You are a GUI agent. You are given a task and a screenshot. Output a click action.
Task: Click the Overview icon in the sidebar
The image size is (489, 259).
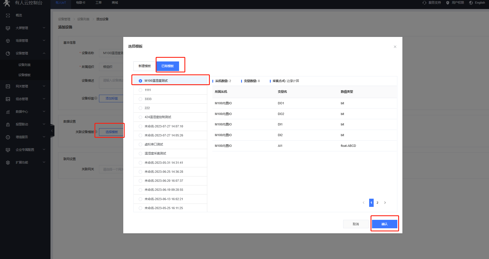(8, 16)
